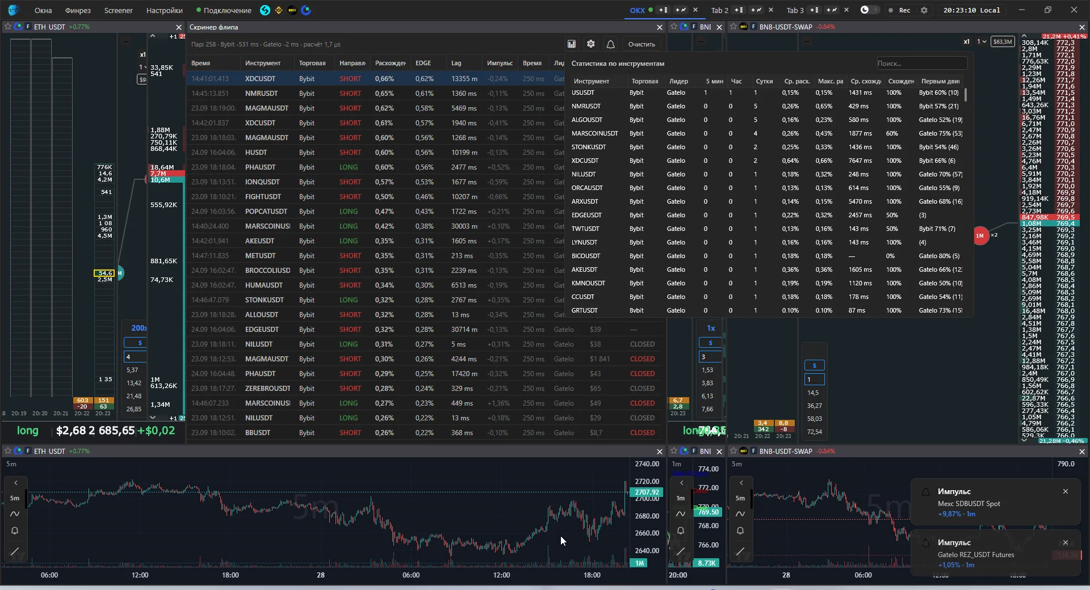Open the Окна menu
Image resolution: width=1090 pixels, height=590 pixels.
click(x=43, y=10)
